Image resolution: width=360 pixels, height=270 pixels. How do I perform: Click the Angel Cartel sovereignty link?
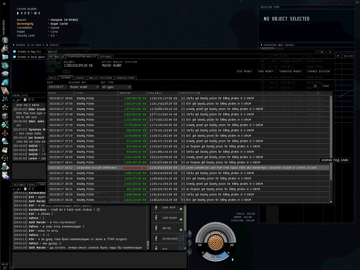tap(59, 24)
